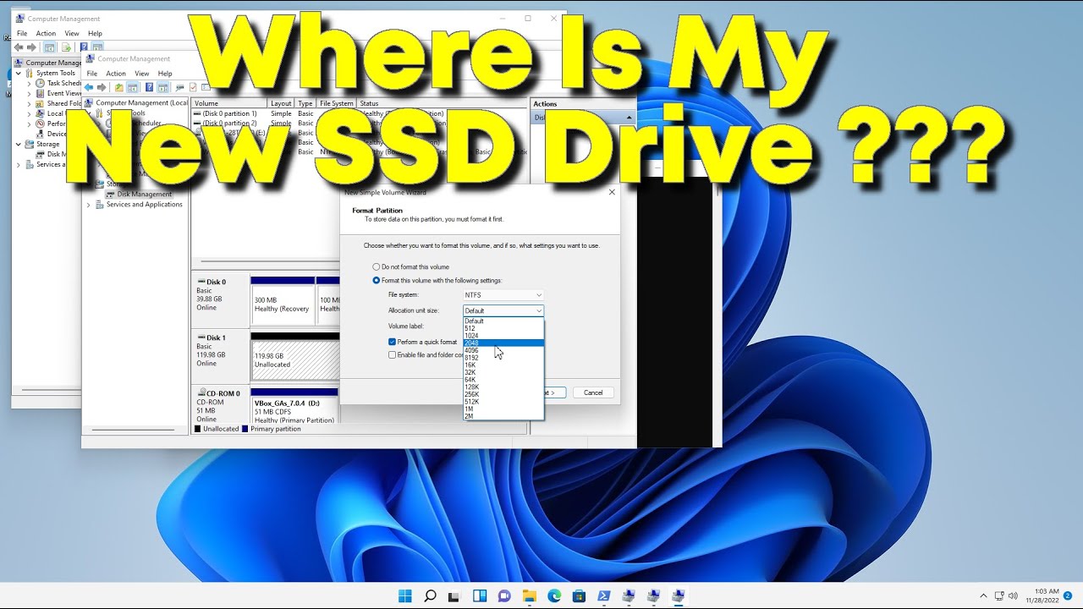Click Back arrow in front Computer Management toolbar
Image resolution: width=1083 pixels, height=609 pixels.
click(88, 87)
